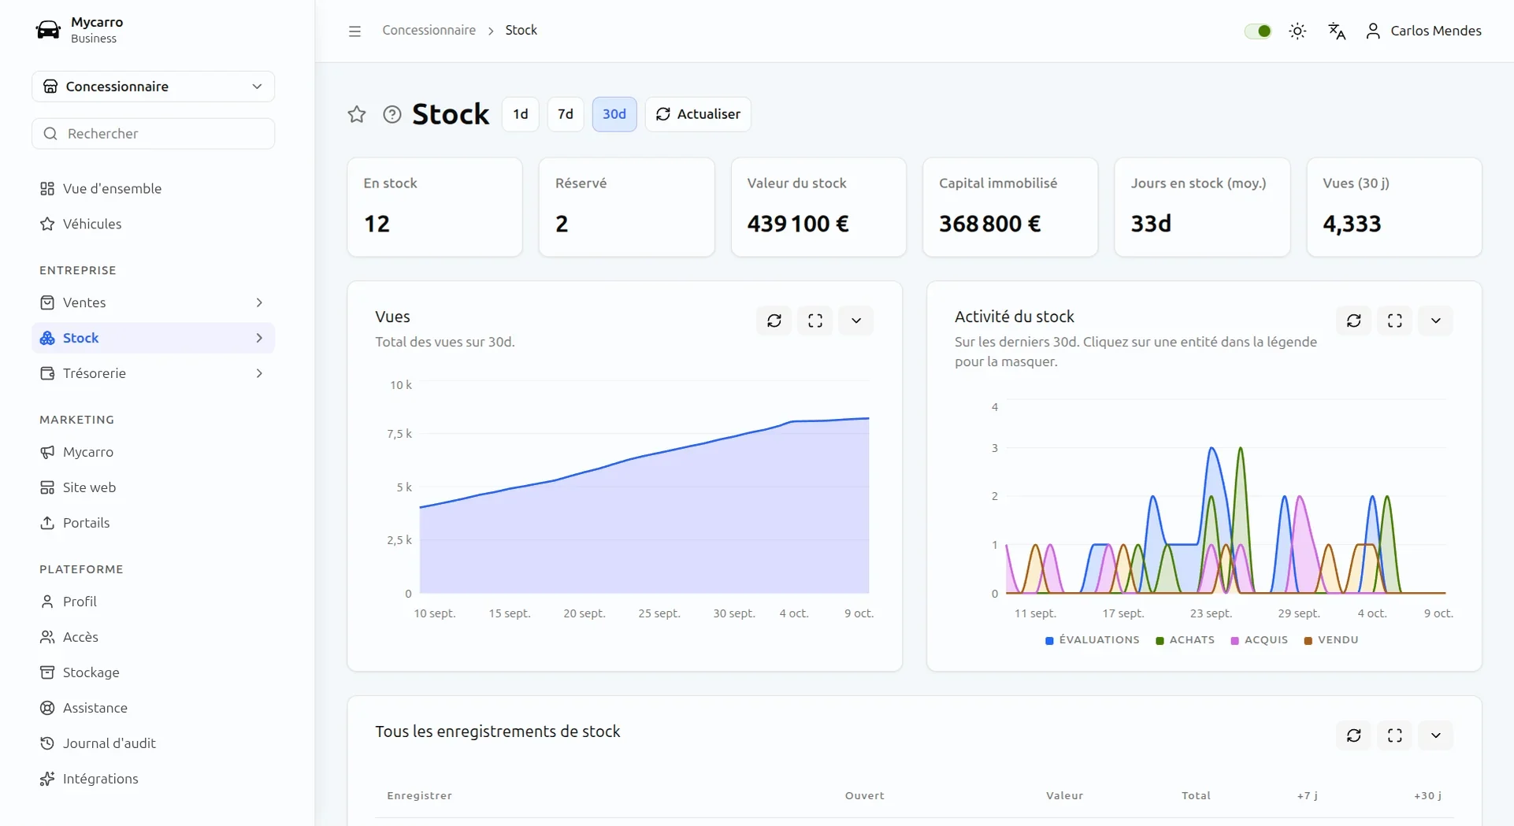Fullscreen the stock records table
1514x826 pixels.
tap(1395, 735)
